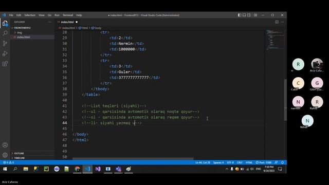Open the Run menu
The width and height of the screenshot is (329, 185).
57,15
